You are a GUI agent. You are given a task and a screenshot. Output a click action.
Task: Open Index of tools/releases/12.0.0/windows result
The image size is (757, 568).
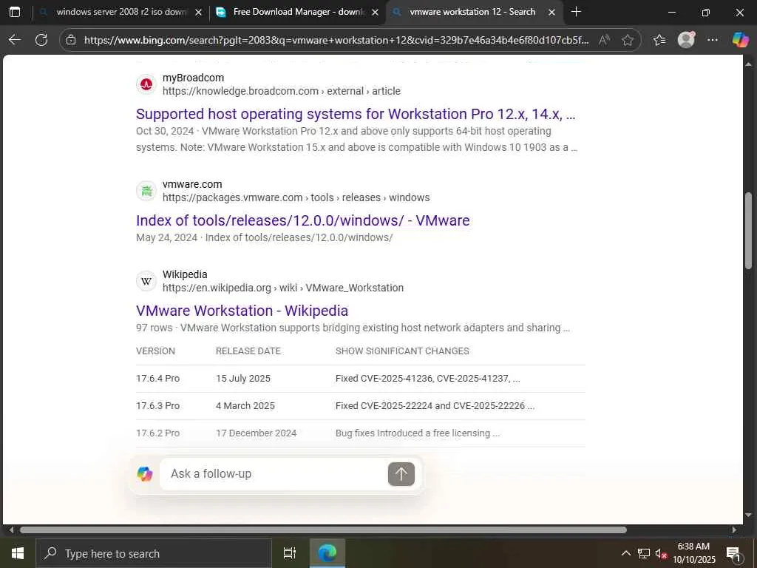[x=302, y=220]
